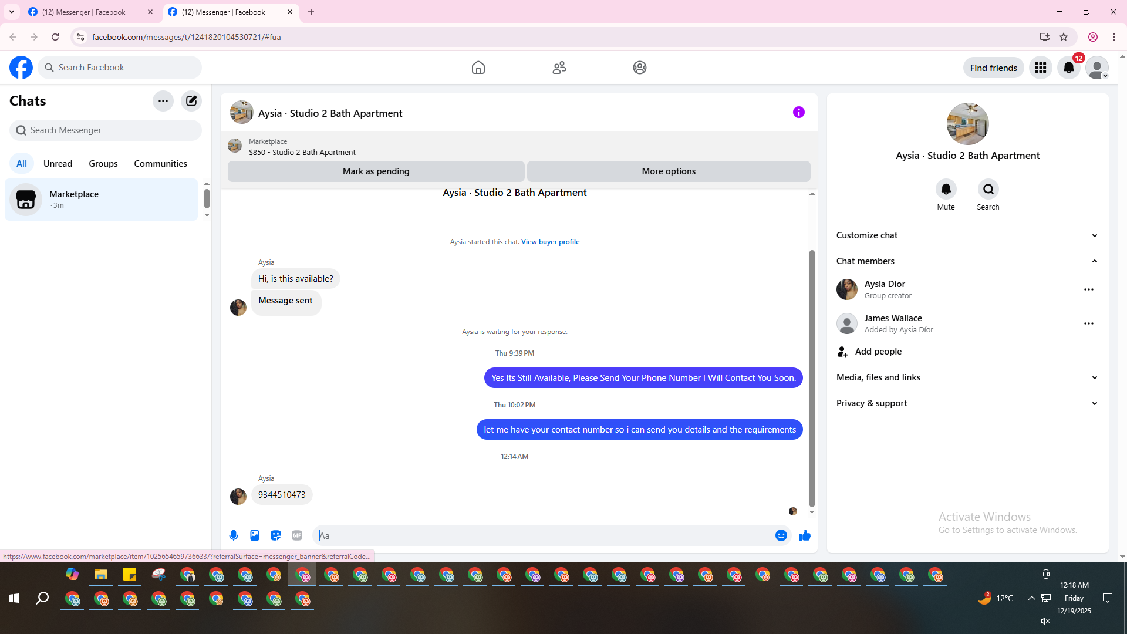Switch to the Unread chats tab
This screenshot has height=634, width=1127.
[x=58, y=164]
